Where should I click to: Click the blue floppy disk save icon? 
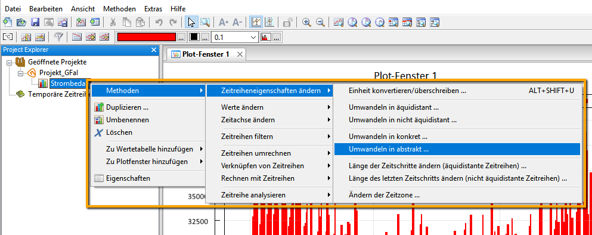(35, 22)
